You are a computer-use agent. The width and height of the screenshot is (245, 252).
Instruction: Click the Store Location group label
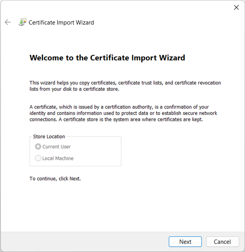click(49, 136)
